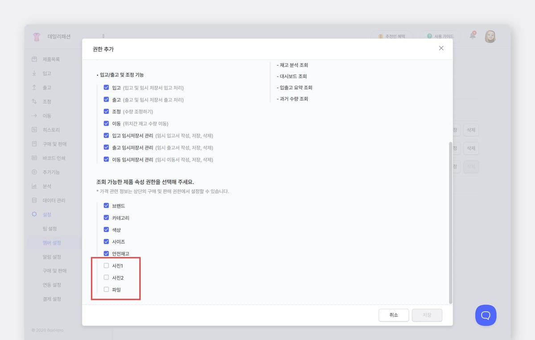This screenshot has width=535, height=340.
Task: Expand the 추가기능 sidebar menu
Action: click(51, 172)
